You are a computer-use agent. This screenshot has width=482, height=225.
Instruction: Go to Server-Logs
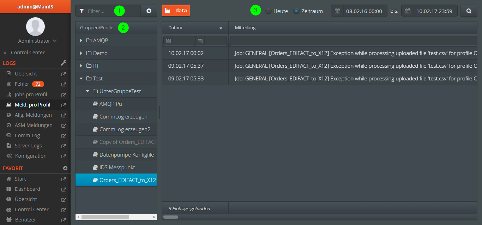click(28, 146)
